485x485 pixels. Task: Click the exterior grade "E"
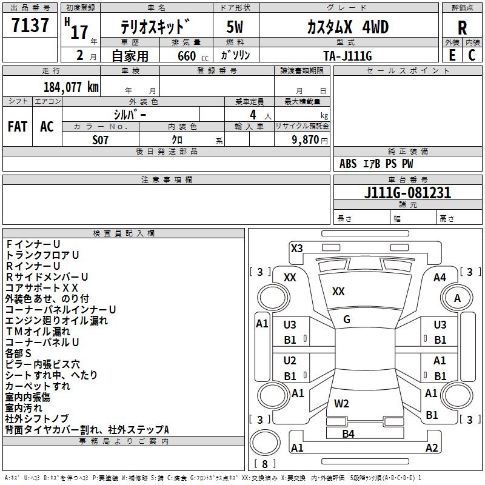coord(452,55)
